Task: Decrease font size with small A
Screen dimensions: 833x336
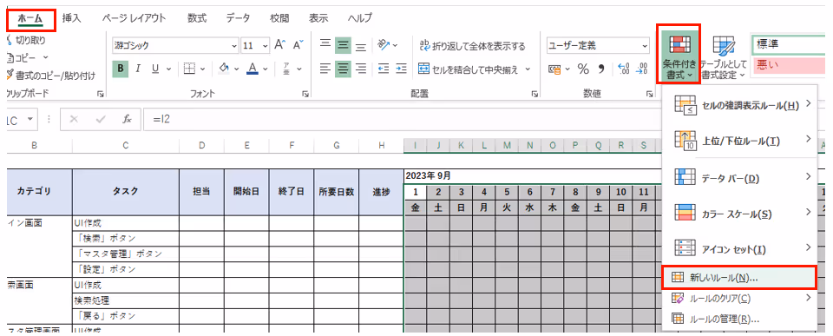Action: tap(298, 45)
